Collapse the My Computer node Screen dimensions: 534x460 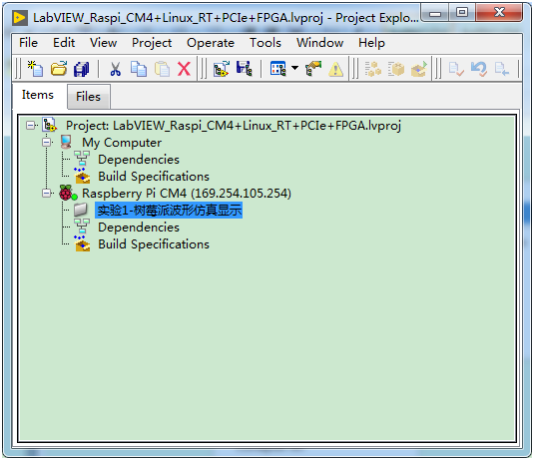[x=47, y=143]
